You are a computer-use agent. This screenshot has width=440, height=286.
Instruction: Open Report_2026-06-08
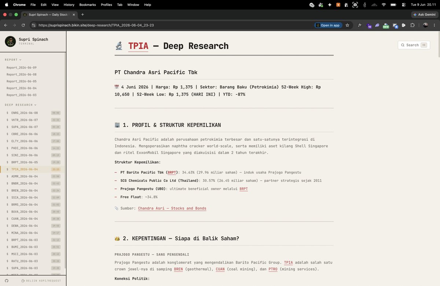pyautogui.click(x=22, y=75)
